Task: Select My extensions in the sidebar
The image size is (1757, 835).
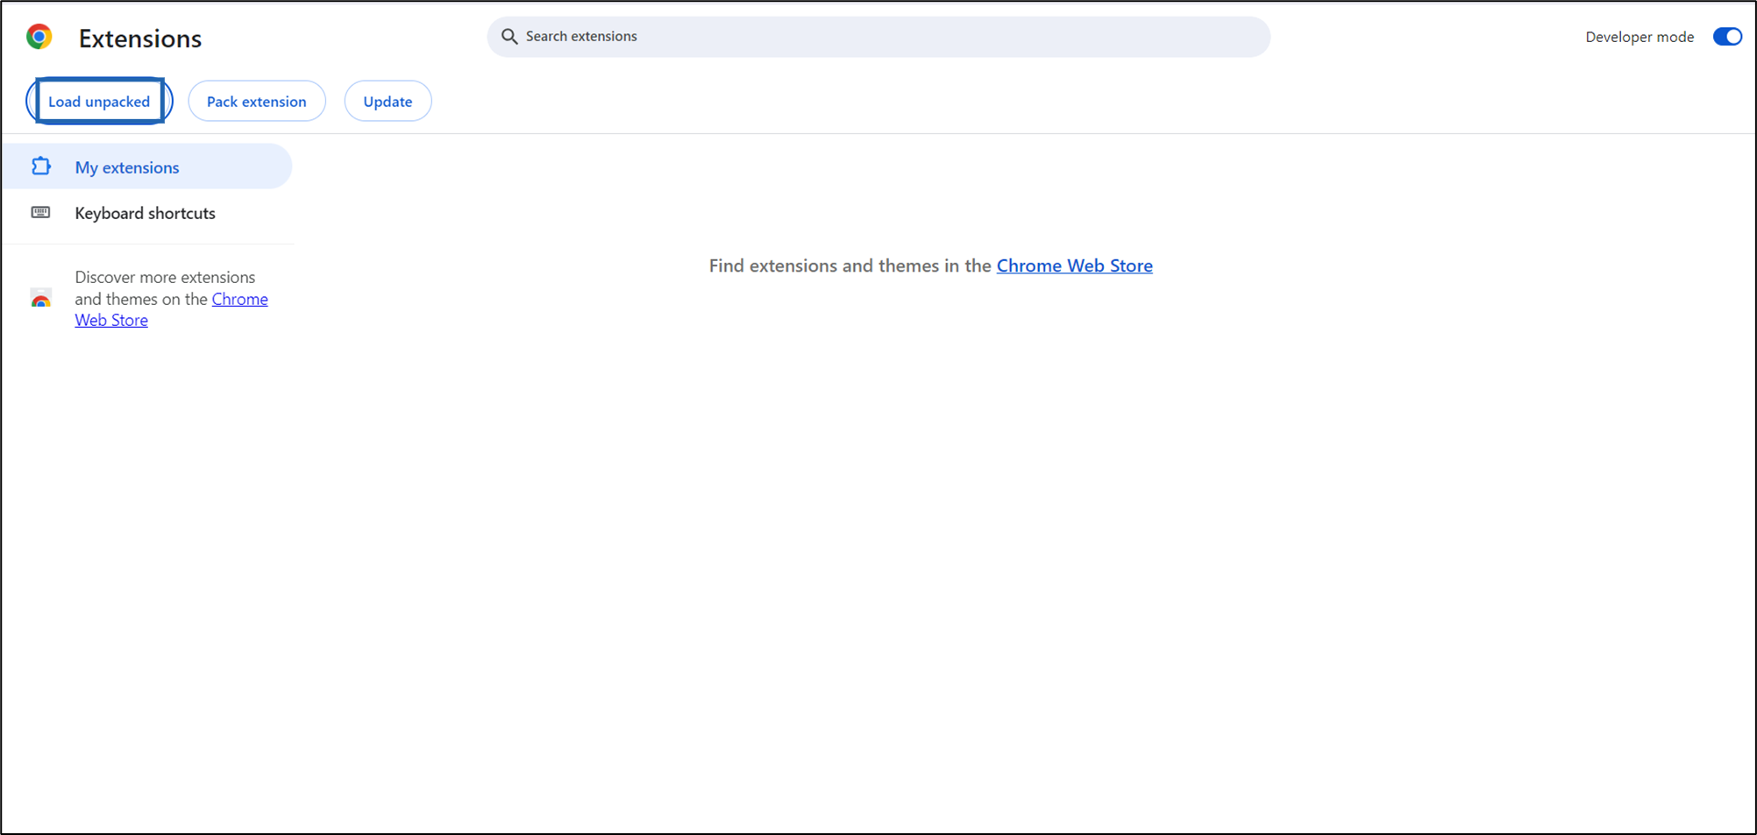Action: tap(146, 166)
